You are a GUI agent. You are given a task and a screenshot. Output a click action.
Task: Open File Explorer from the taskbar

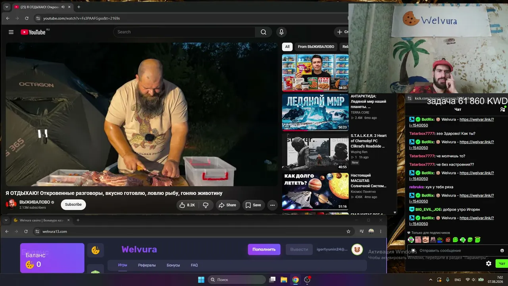pyautogui.click(x=284, y=280)
